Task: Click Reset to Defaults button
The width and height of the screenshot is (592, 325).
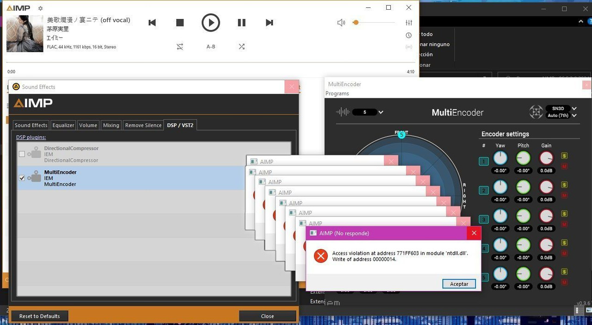Action: pos(39,316)
